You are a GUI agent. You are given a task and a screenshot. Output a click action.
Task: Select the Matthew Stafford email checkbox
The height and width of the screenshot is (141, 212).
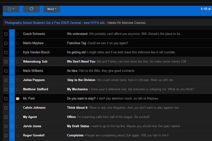pyautogui.click(x=6, y=89)
